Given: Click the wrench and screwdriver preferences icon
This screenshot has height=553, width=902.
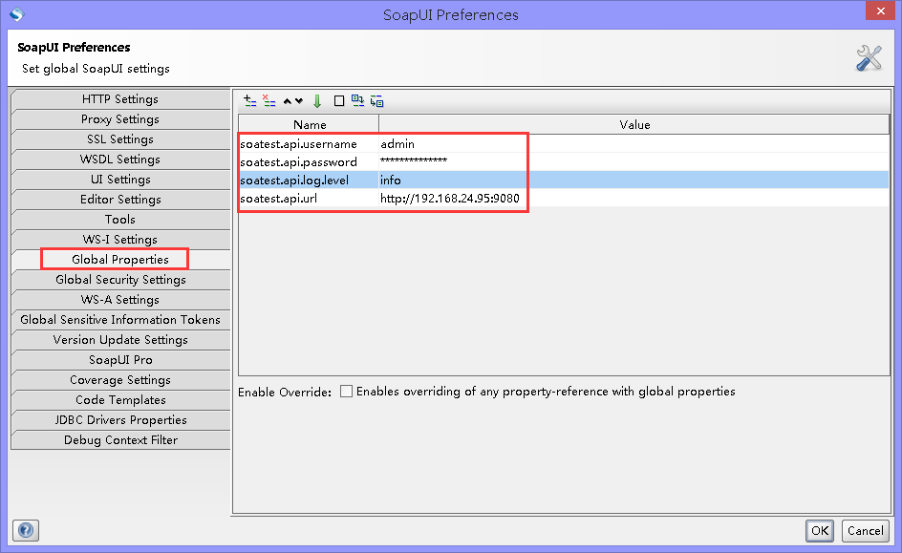Looking at the screenshot, I should (x=869, y=58).
